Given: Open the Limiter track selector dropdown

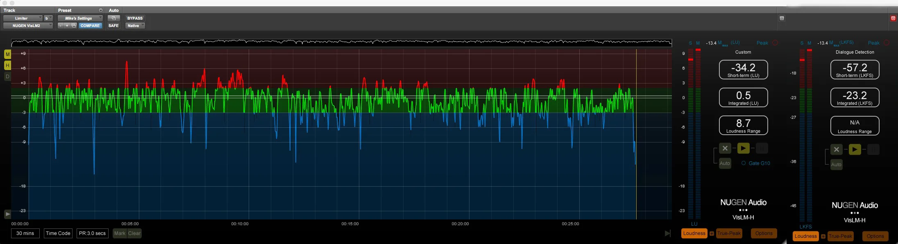Looking at the screenshot, I should point(23,18).
